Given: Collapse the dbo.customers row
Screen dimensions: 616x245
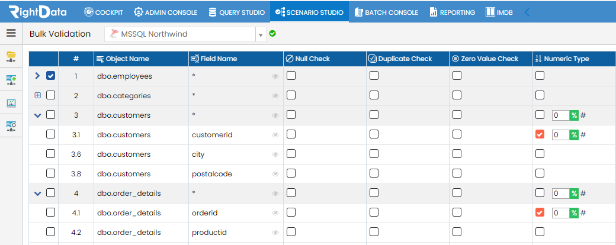Looking at the screenshot, I should [38, 115].
